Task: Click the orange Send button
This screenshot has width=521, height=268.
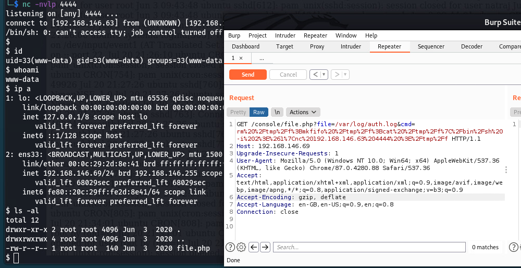Action: [248, 75]
